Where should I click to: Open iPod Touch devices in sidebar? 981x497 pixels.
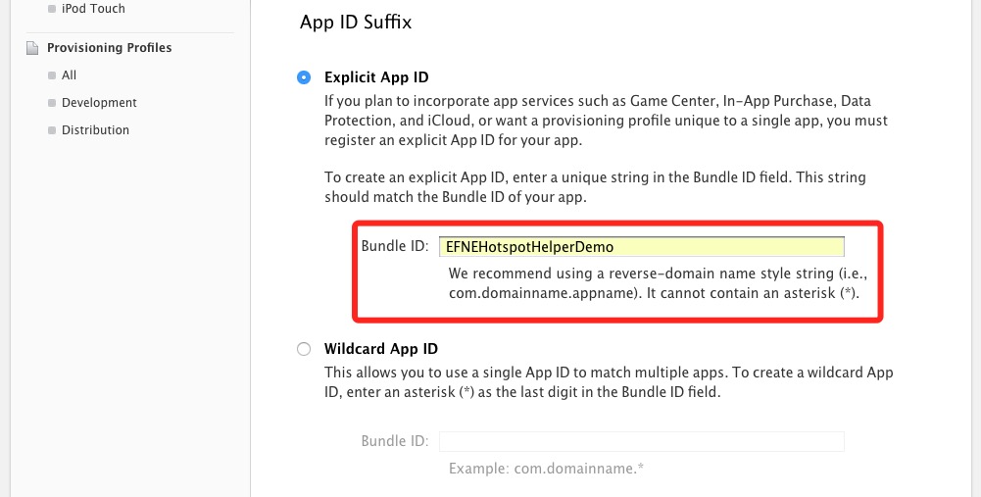(93, 9)
